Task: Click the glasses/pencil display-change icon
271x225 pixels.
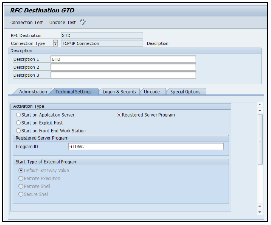Action: pyautogui.click(x=83, y=22)
